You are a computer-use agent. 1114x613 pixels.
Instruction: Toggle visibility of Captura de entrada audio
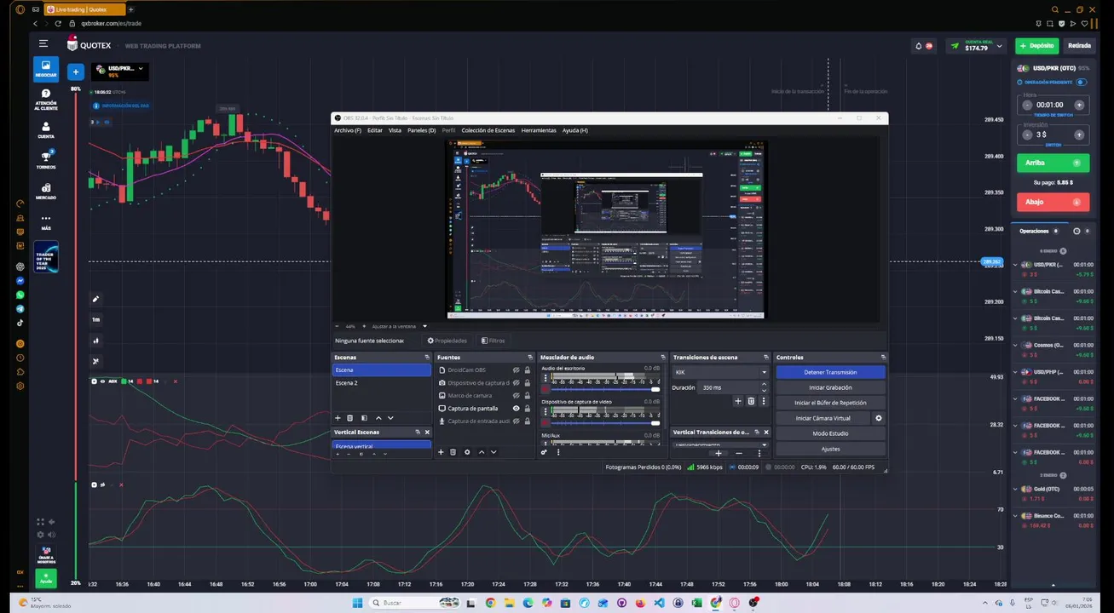tap(516, 421)
